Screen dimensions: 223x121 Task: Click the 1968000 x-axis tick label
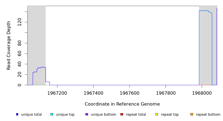[202, 92]
